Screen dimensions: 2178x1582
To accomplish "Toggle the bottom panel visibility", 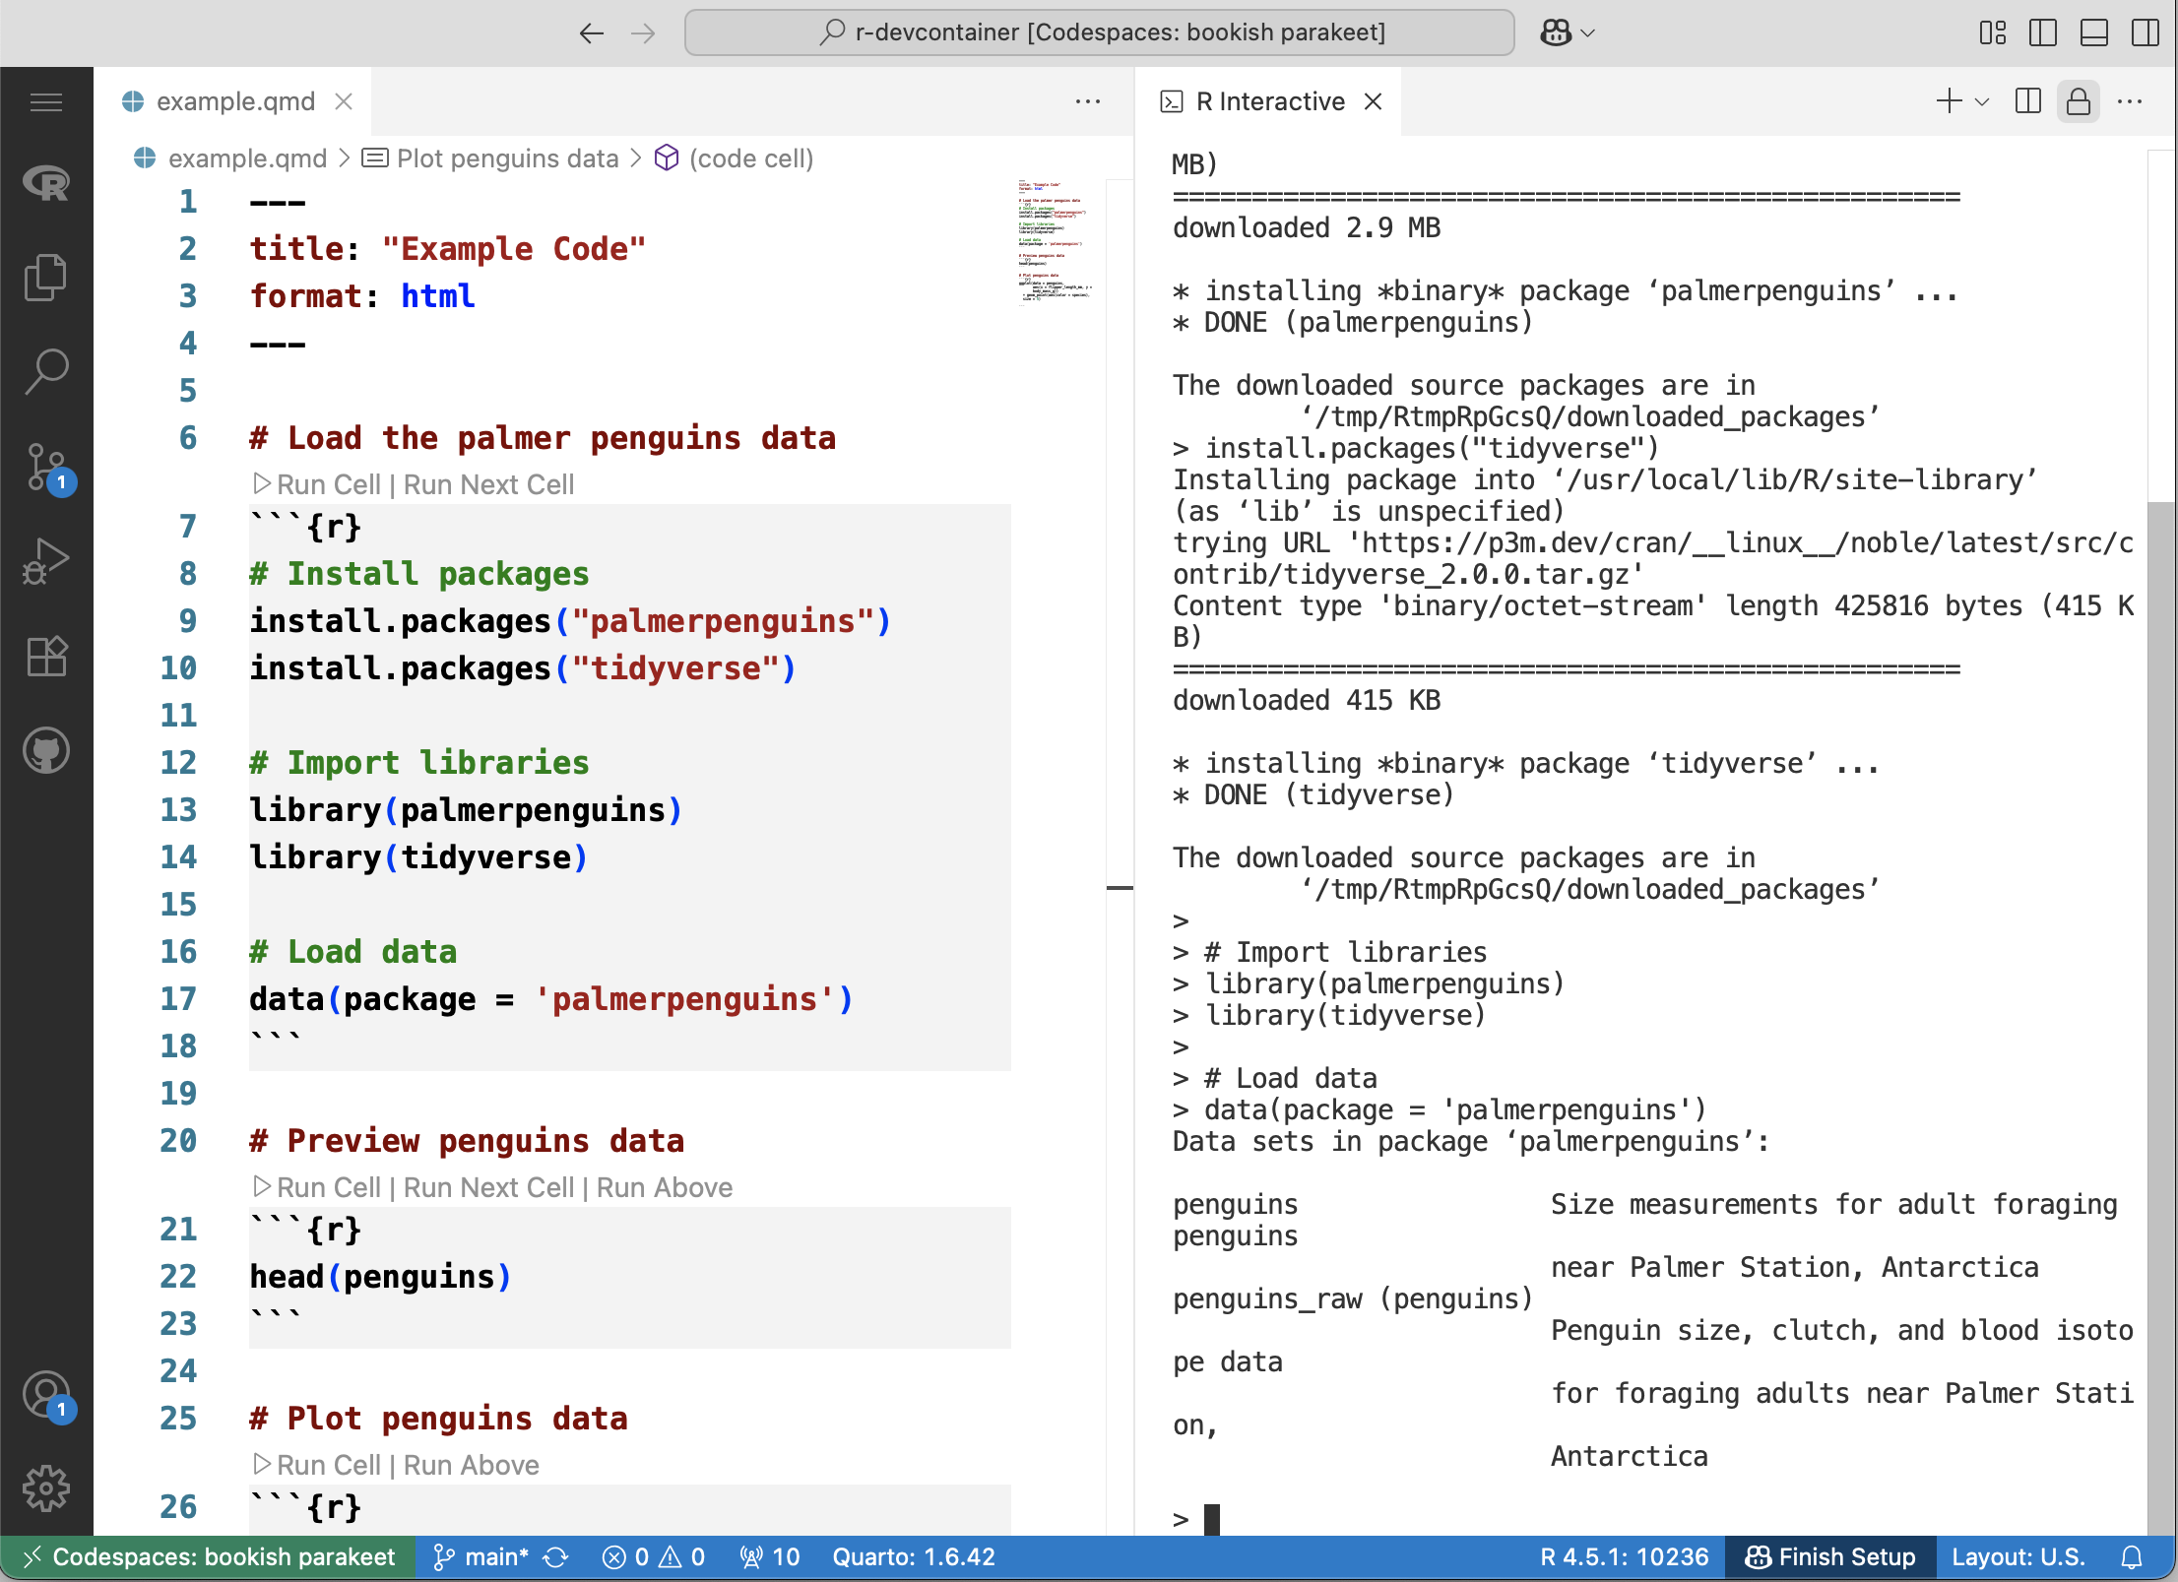I will pyautogui.click(x=2094, y=33).
